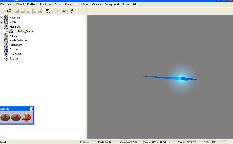
Task: Expand the Materials tree node
Action: 2,17
